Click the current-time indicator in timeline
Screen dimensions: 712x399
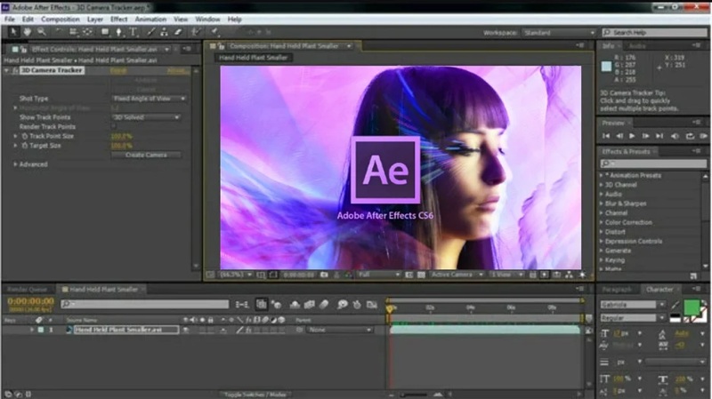point(390,308)
